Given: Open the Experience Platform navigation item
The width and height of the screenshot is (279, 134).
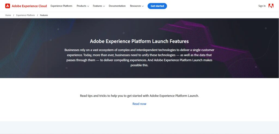Looking at the screenshot, I should [61, 6].
